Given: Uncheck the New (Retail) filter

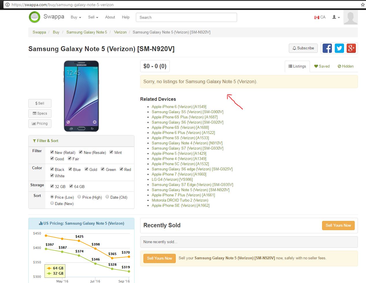Looking at the screenshot, I should click(52, 152).
